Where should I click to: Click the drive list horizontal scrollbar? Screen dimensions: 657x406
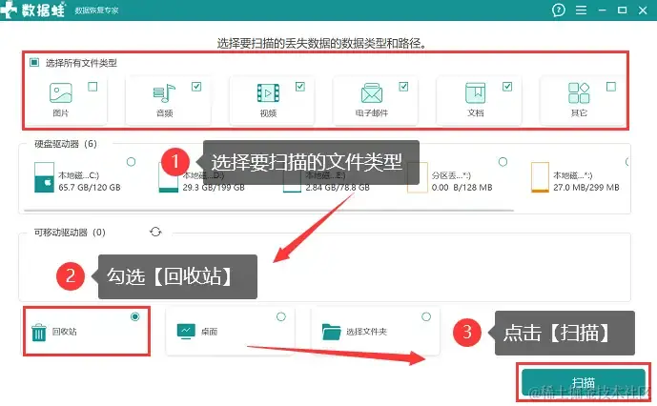click(269, 211)
